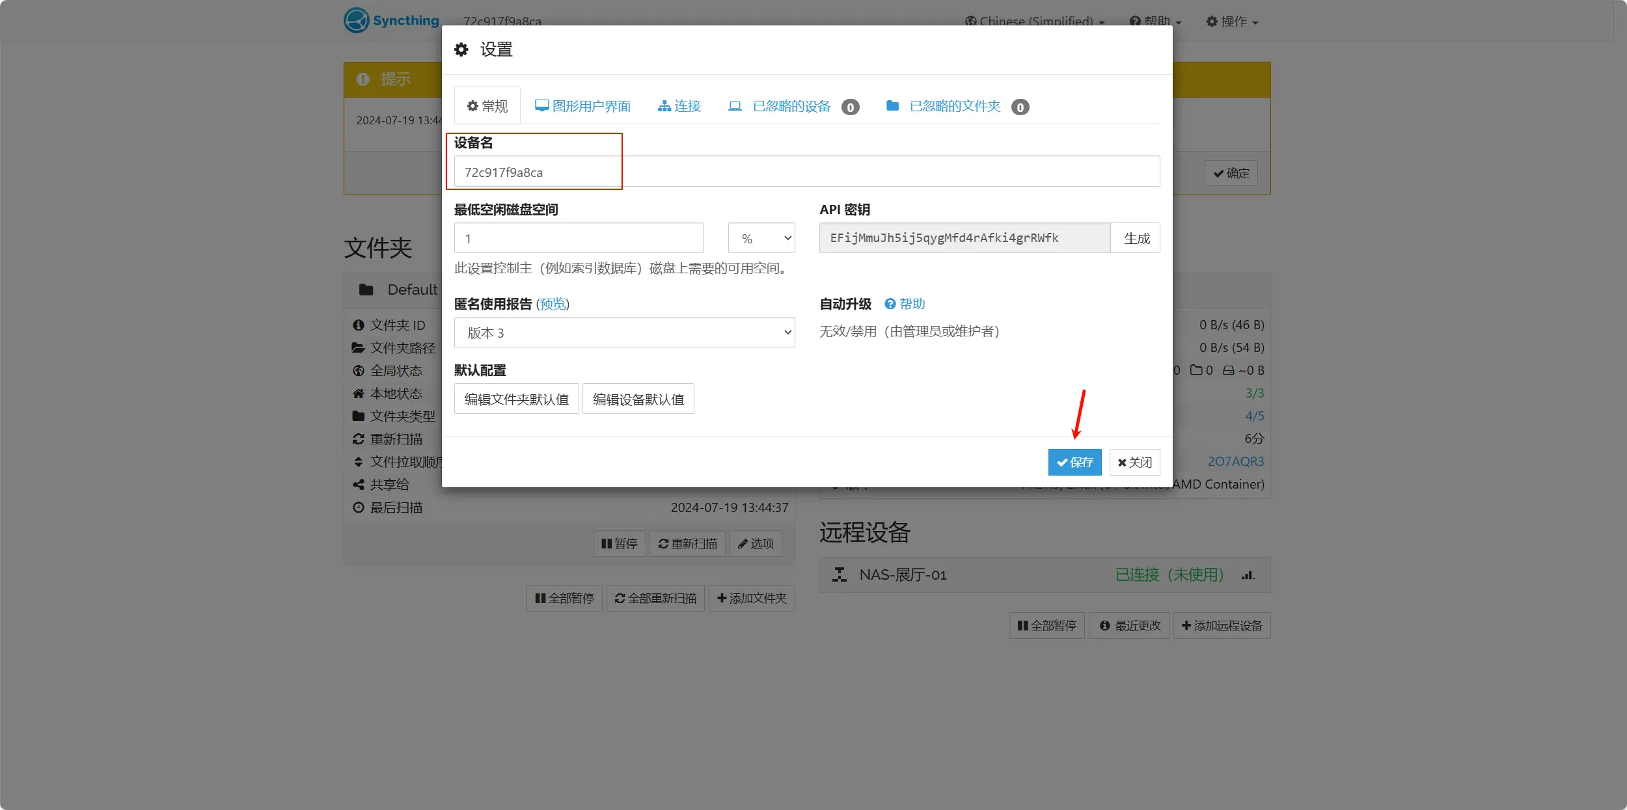Click the info icon next to 文件夹 ID

click(x=358, y=325)
